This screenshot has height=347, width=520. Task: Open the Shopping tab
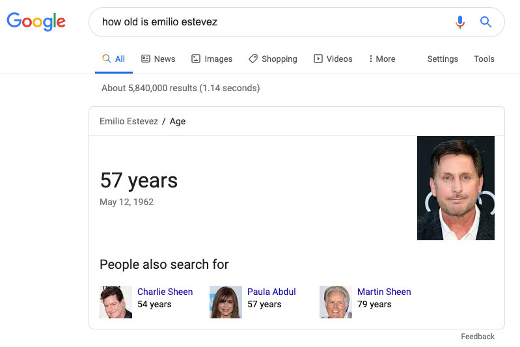click(273, 59)
